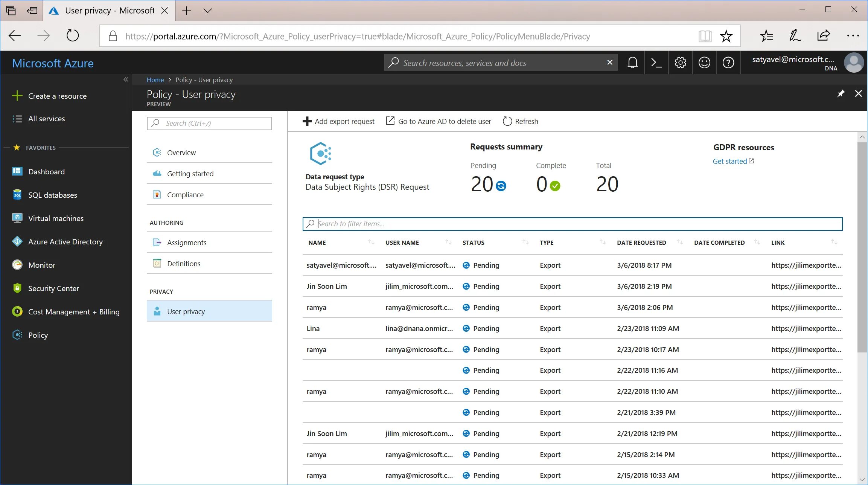The width and height of the screenshot is (868, 485).
Task: Click the Cloud Shell icon in top bar
Action: 656,63
